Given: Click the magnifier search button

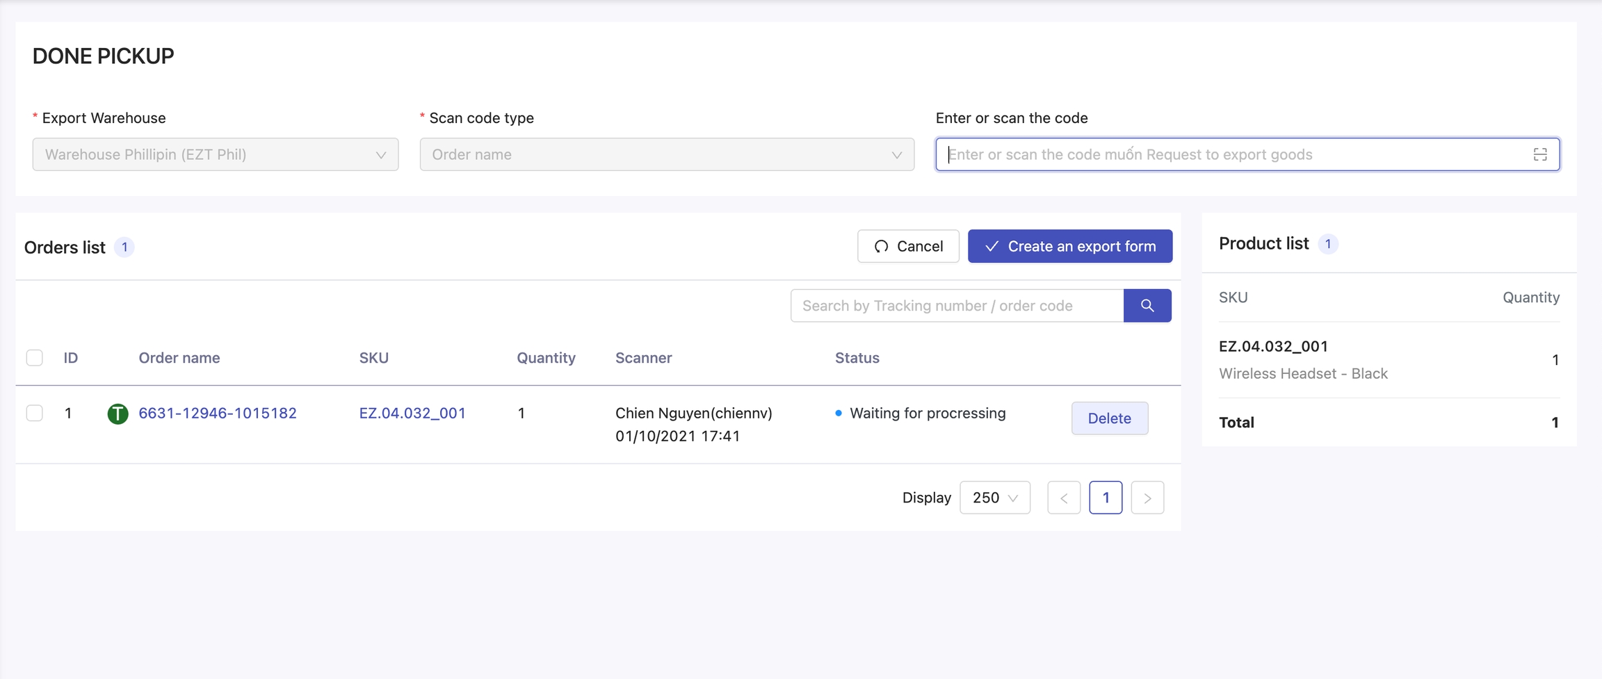Looking at the screenshot, I should tap(1147, 306).
